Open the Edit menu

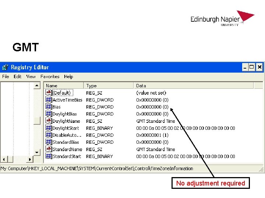tap(18, 77)
